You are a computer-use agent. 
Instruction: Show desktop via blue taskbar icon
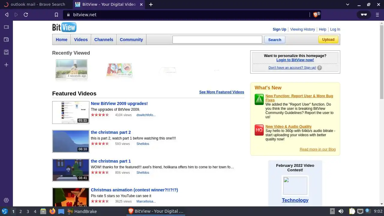61,211
